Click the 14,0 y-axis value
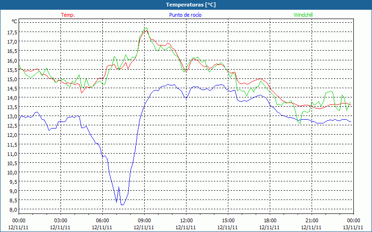 pyautogui.click(x=12, y=98)
